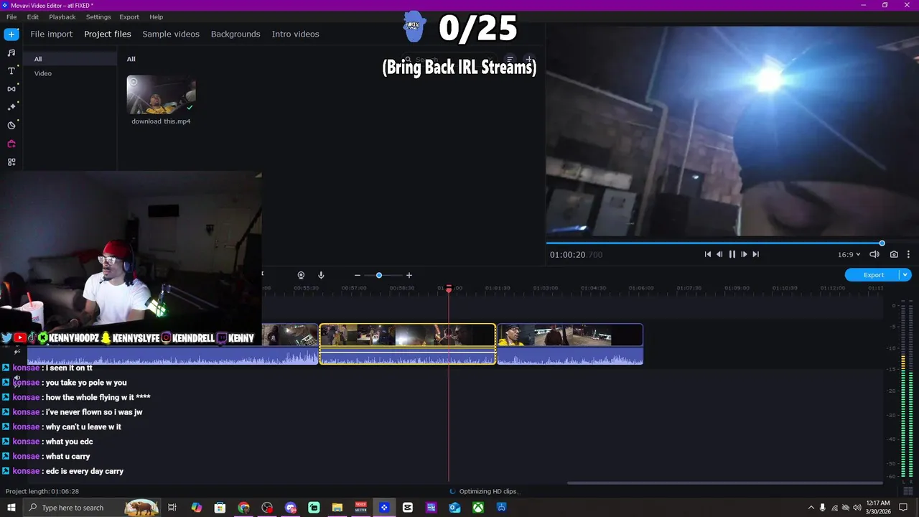Adjust the timeline zoom slider handle

pyautogui.click(x=379, y=275)
